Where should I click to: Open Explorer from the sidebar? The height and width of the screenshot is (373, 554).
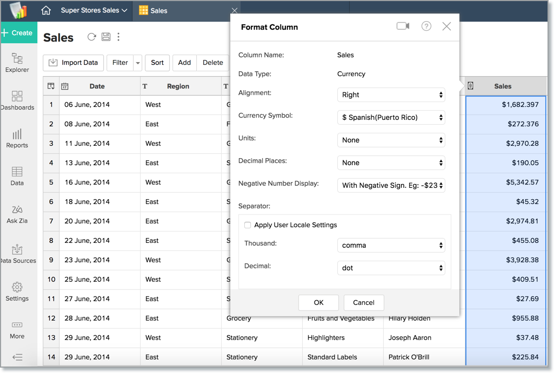pyautogui.click(x=17, y=63)
